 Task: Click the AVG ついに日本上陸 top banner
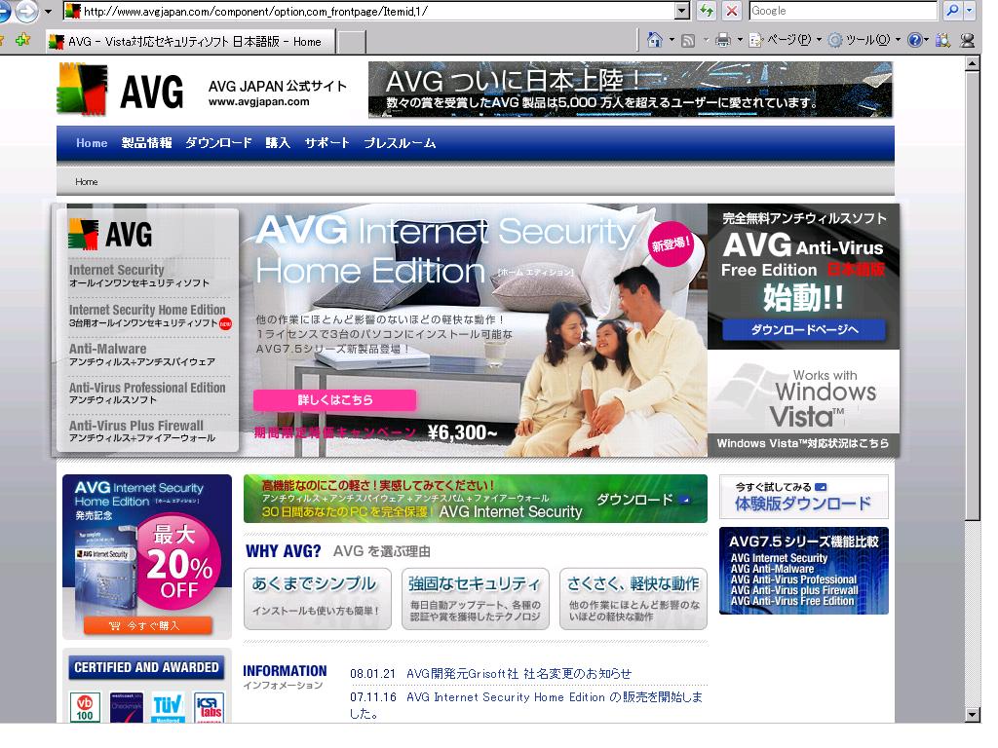click(631, 90)
